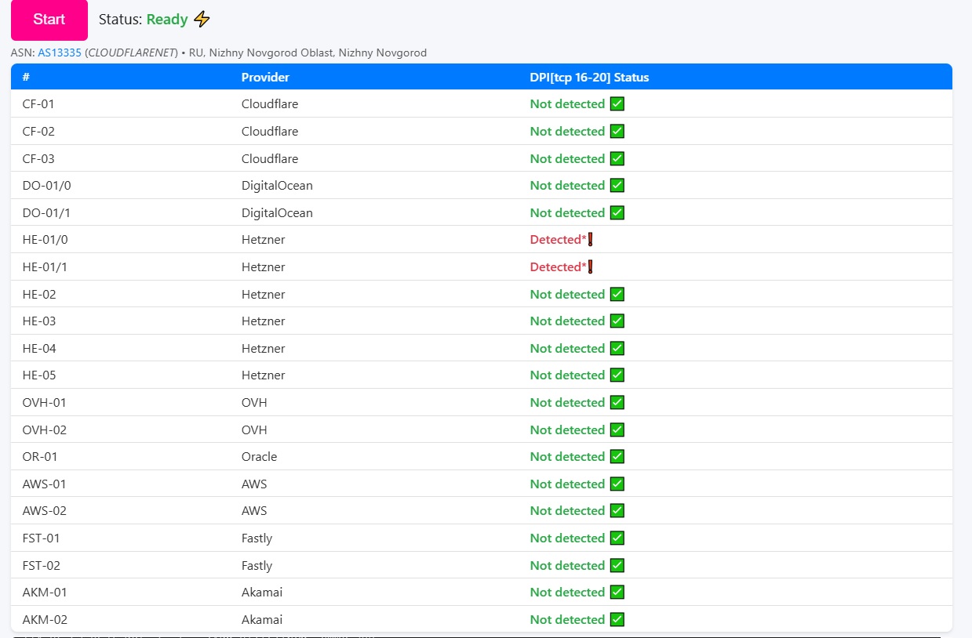This screenshot has width=972, height=638.
Task: Click the green checkmark in the OR-01 row
Action: 617,456
